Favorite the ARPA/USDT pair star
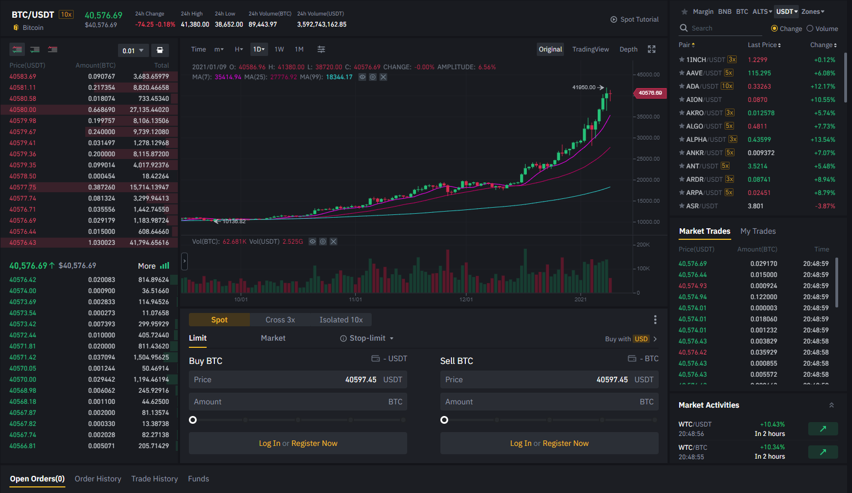This screenshot has width=852, height=493. coord(682,193)
